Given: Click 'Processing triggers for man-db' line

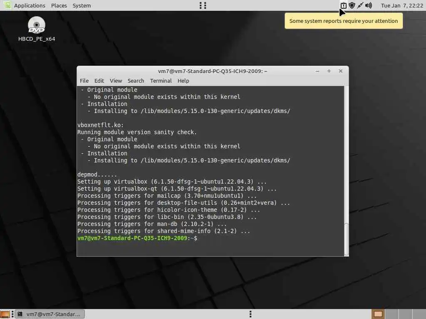Looking at the screenshot, I should [152, 224].
